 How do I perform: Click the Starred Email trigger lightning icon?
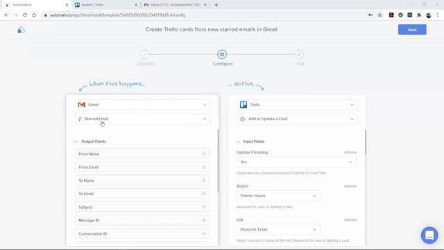tap(80, 119)
